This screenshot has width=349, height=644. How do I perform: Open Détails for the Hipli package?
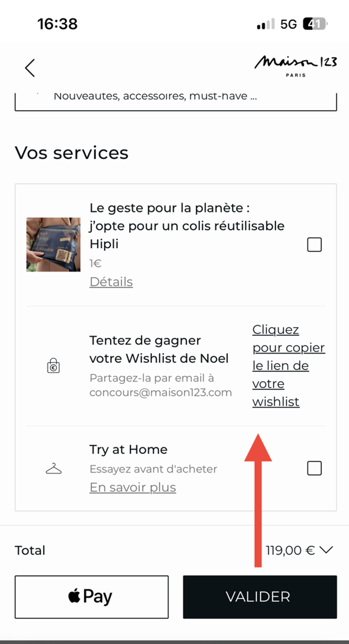coord(111,282)
